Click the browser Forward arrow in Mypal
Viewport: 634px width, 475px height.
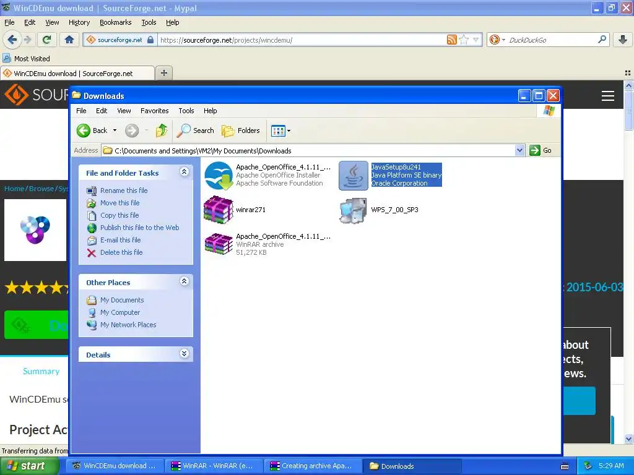tap(27, 40)
